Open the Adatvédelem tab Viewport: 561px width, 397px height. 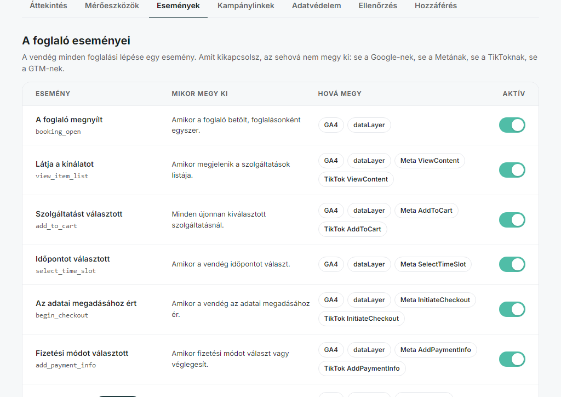(x=316, y=5)
